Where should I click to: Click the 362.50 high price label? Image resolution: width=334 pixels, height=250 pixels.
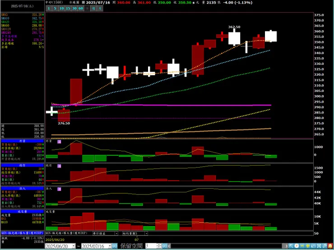(x=234, y=27)
